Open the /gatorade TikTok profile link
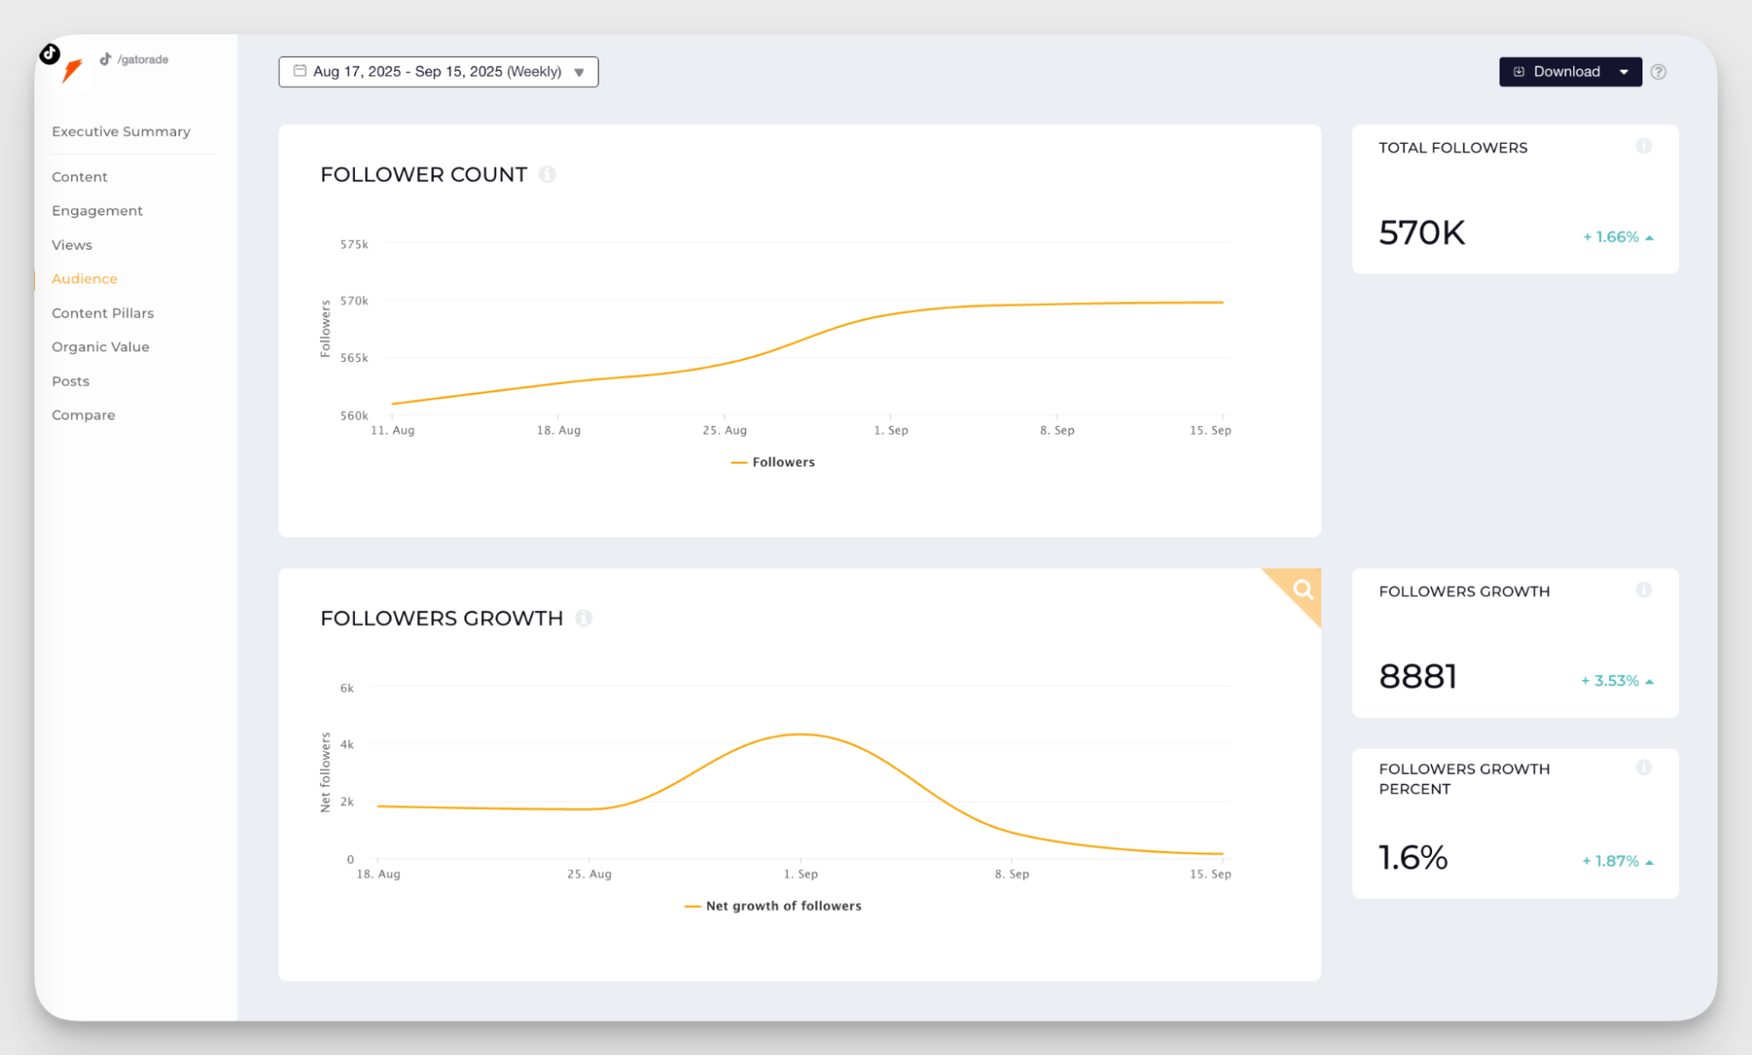Viewport: 1752px width, 1056px height. (142, 60)
